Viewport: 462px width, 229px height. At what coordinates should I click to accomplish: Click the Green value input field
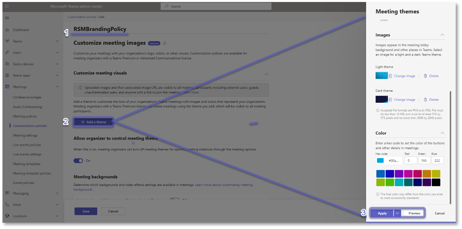[x=424, y=160]
